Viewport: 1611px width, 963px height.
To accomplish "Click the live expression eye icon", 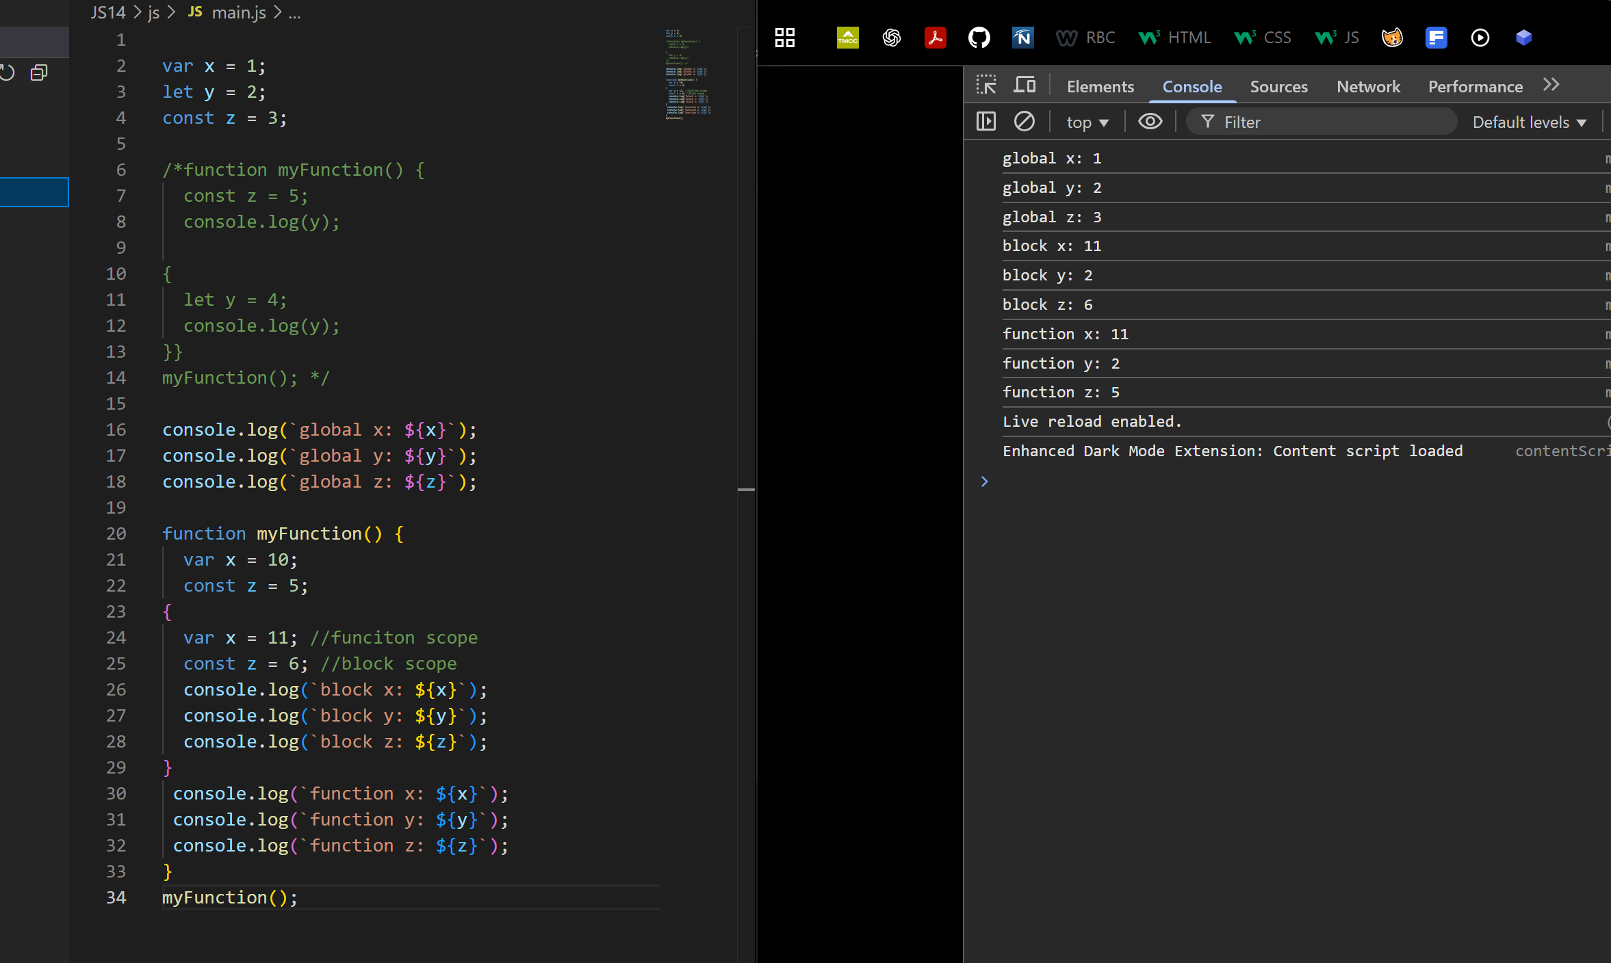I will (x=1150, y=122).
